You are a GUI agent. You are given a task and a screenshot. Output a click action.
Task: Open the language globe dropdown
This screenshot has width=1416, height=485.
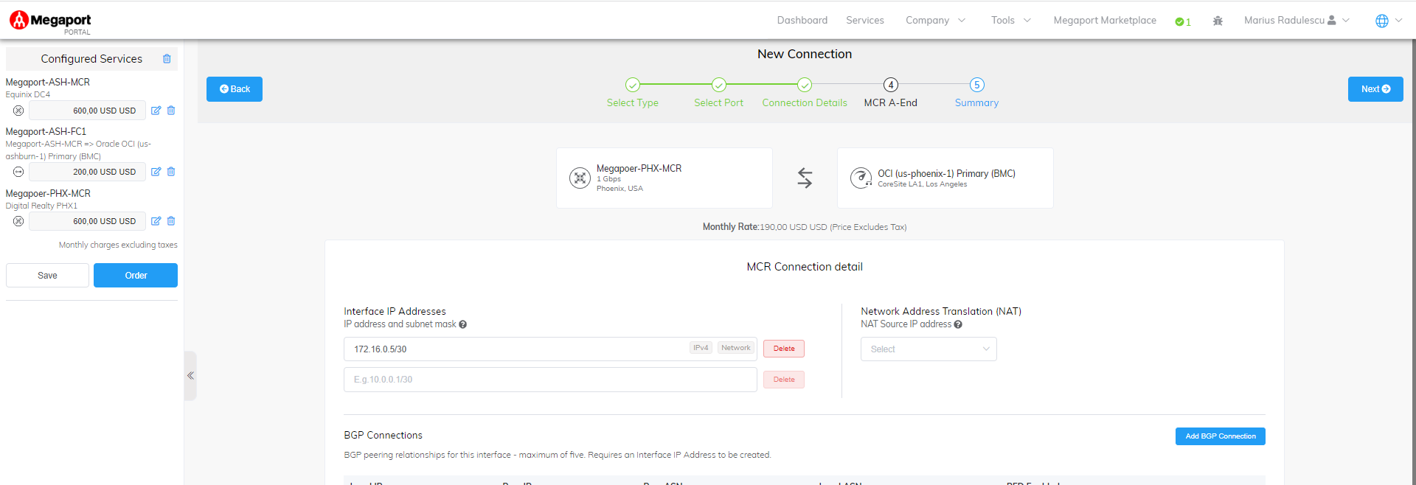[1388, 21]
